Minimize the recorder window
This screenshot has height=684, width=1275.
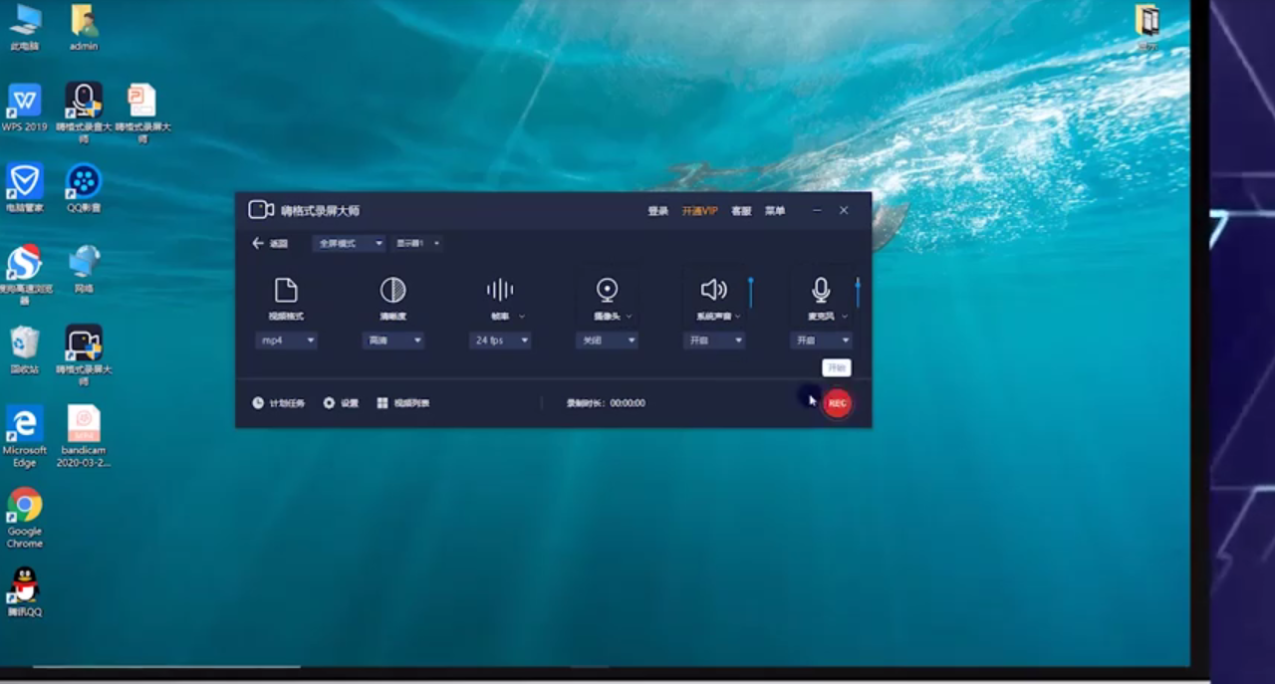click(818, 211)
